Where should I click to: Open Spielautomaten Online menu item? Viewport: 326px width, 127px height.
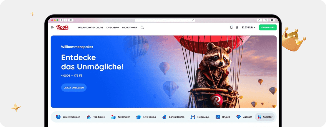point(90,27)
